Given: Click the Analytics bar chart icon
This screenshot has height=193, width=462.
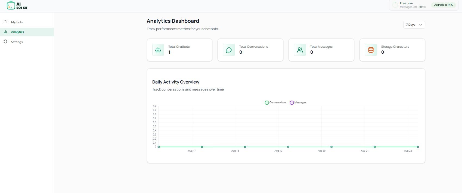Looking at the screenshot, I should pyautogui.click(x=5, y=32).
